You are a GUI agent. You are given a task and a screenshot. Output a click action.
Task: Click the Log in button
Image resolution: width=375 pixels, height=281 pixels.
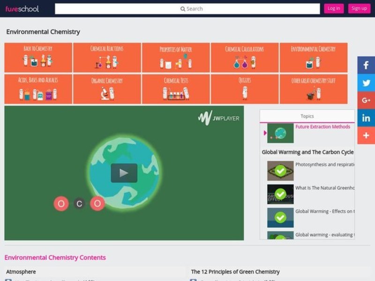point(334,8)
